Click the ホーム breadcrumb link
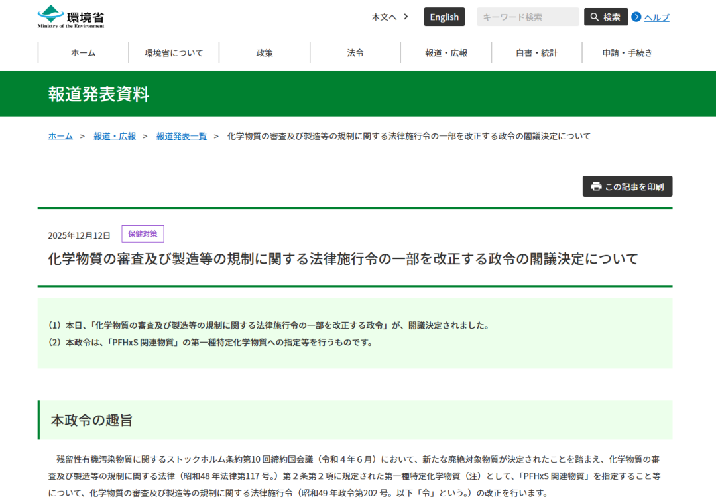Screen dimensions: 716x501 (x=60, y=136)
